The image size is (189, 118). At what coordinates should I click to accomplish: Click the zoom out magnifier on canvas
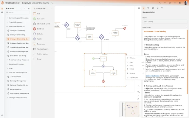click(139, 99)
